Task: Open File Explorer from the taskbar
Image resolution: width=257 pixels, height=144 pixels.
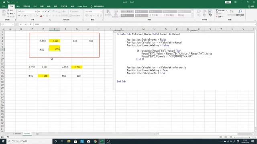Action: 69,141
